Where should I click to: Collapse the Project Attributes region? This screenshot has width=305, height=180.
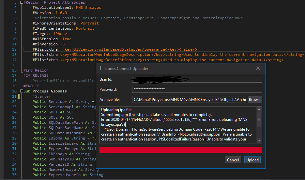coord(22,2)
